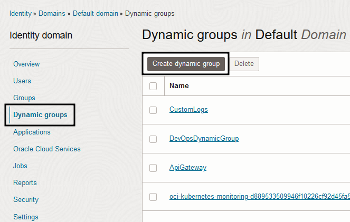The width and height of the screenshot is (350, 222).
Task: Open Overview in the sidebar
Action: [26, 64]
